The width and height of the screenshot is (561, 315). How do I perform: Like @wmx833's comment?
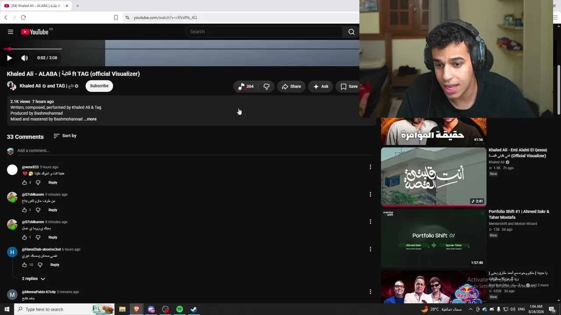[25, 182]
